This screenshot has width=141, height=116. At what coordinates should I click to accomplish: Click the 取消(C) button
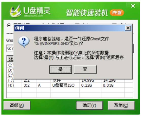(x=121, y=105)
